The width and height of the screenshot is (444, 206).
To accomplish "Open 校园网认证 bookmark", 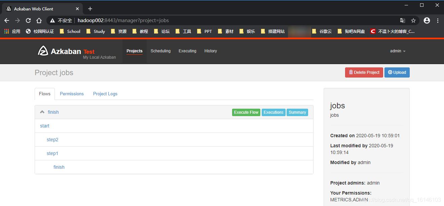I will pos(40,31).
